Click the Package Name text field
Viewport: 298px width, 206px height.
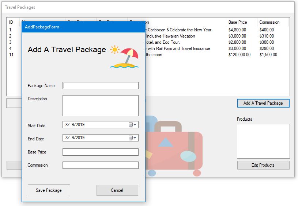point(101,86)
